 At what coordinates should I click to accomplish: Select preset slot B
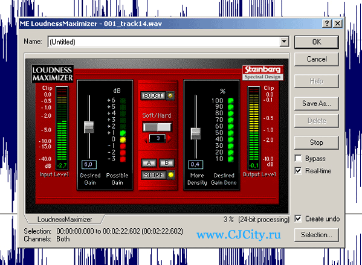166,163
